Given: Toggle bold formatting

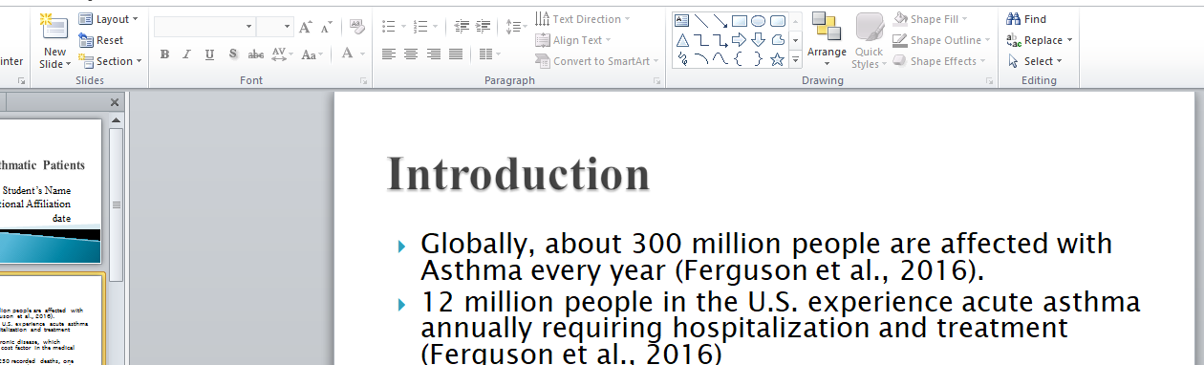Looking at the screenshot, I should (164, 54).
